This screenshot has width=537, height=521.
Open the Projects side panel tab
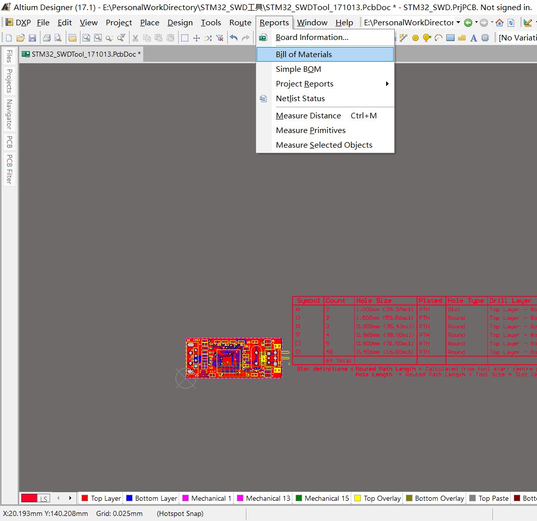coord(9,81)
